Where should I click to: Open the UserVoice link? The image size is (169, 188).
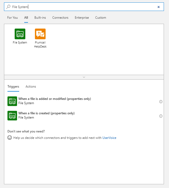pos(109,138)
